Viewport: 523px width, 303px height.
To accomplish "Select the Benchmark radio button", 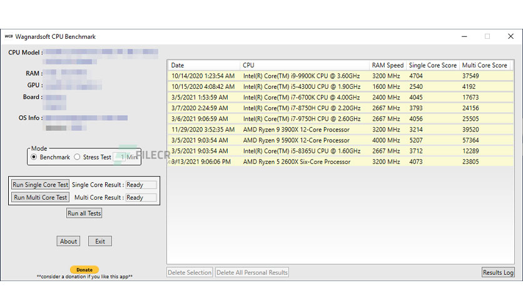I will tap(34, 157).
